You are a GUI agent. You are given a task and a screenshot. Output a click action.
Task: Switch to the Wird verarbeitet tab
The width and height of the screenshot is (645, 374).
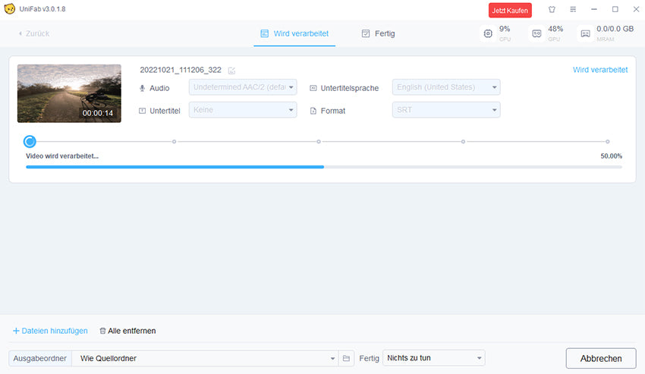[x=297, y=33]
